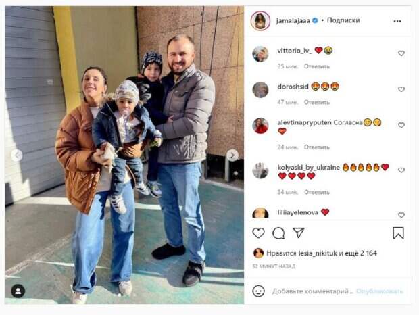
Task: Share post via paper plane icon
Action: [x=299, y=233]
